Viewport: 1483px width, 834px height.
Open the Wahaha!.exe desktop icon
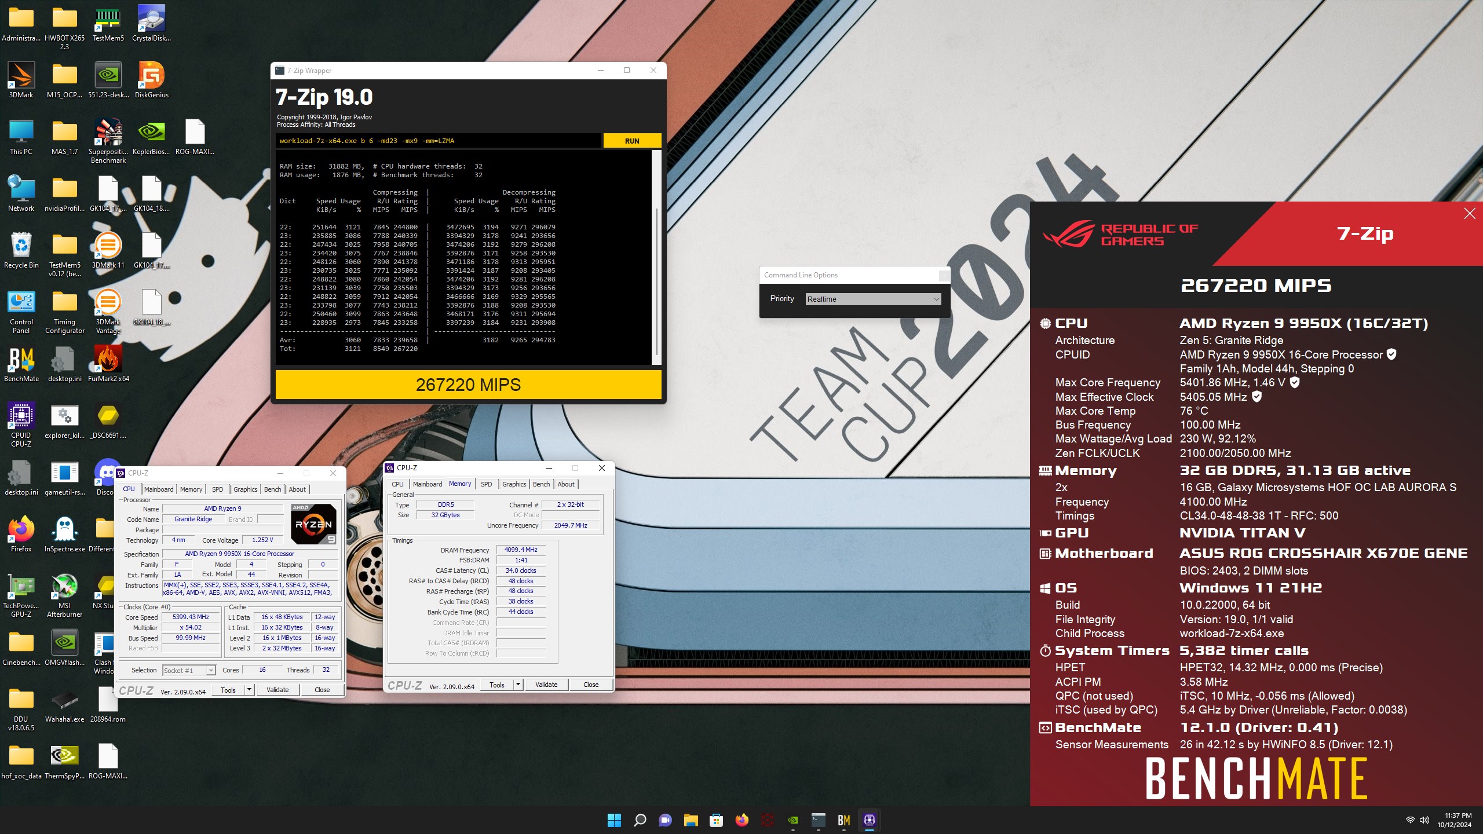pyautogui.click(x=64, y=705)
